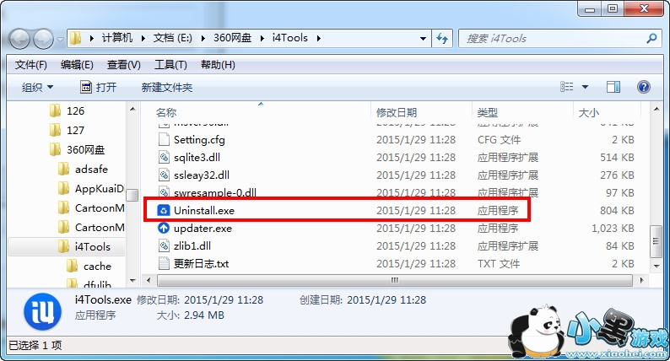Open the 文件(F) menu

30,65
